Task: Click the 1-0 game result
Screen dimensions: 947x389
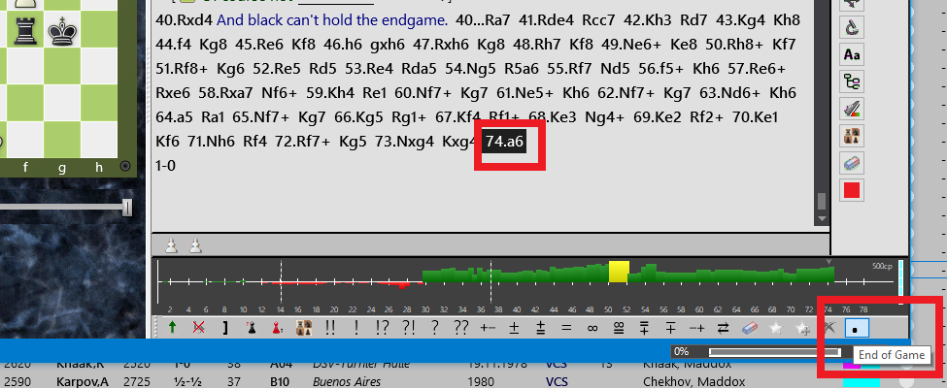Action: (x=165, y=165)
